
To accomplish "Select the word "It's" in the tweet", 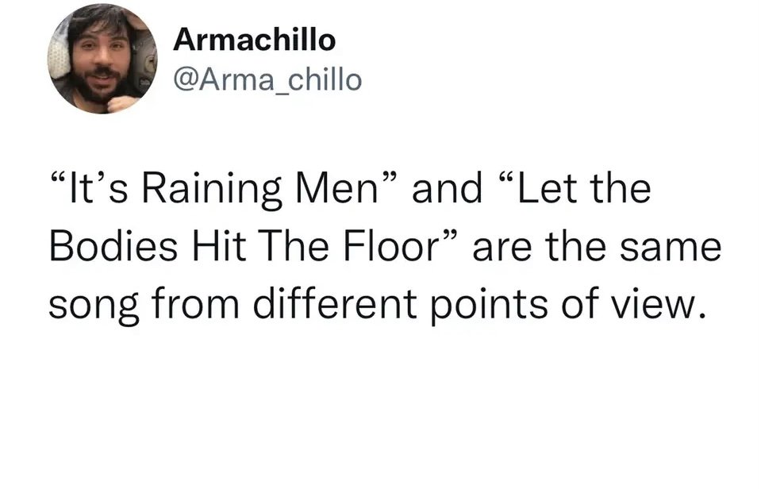I will tap(100, 188).
